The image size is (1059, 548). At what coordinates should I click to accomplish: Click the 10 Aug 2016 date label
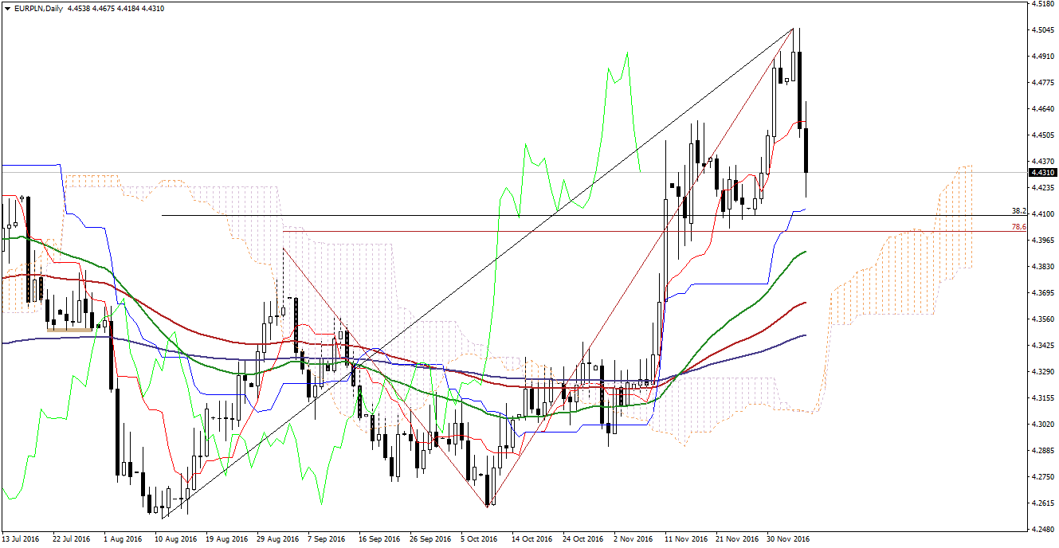(x=175, y=539)
